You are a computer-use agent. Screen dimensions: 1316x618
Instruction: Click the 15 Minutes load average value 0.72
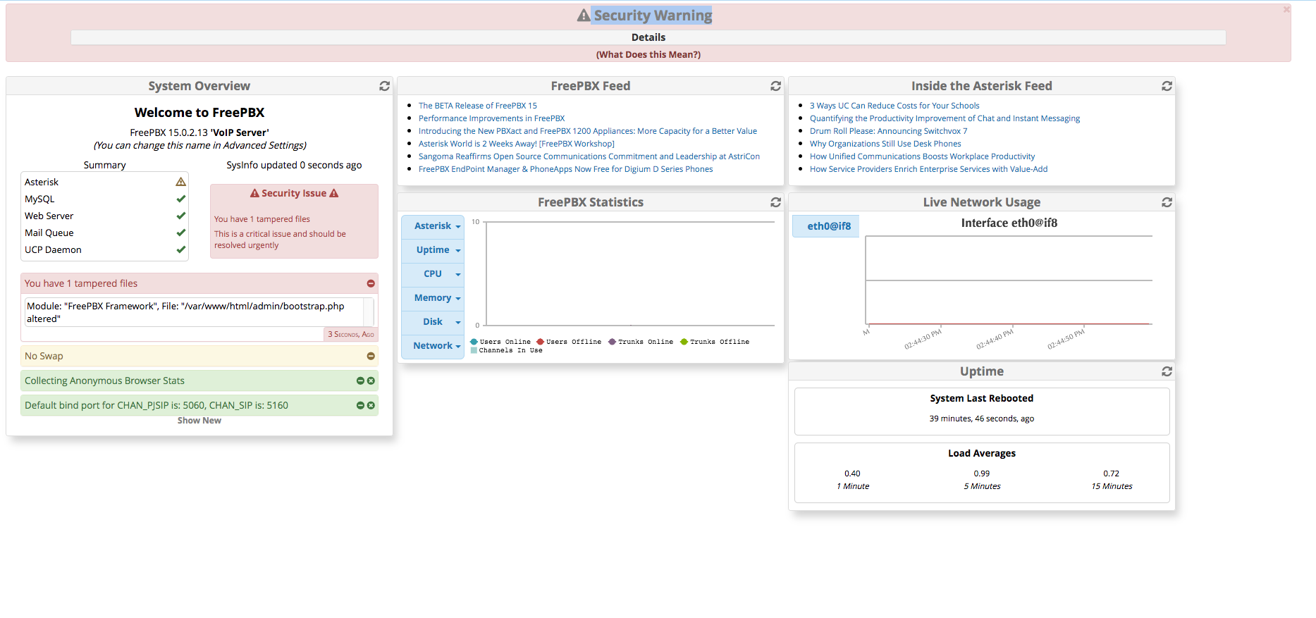point(1111,474)
